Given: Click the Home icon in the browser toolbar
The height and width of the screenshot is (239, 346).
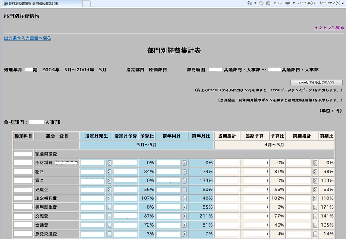Looking at the screenshot, I should (249, 3).
